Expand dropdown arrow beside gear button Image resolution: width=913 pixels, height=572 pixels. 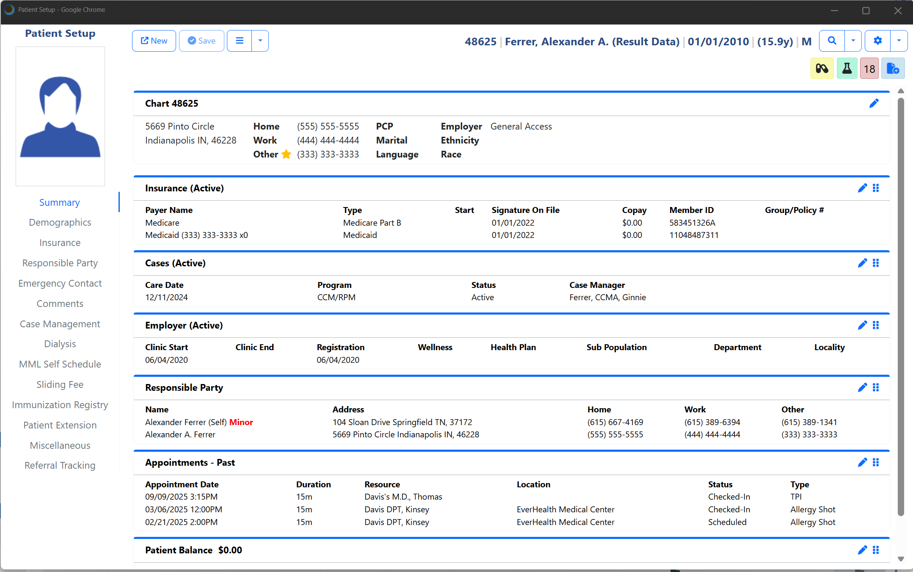click(899, 41)
